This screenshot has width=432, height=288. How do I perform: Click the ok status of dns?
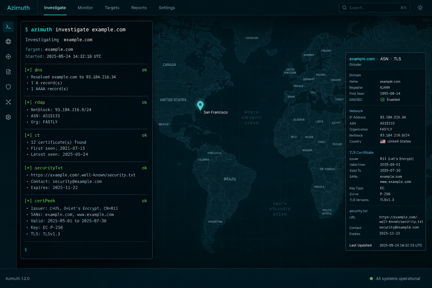coord(145,70)
